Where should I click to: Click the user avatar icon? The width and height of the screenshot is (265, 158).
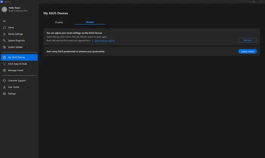[x=5, y=9]
